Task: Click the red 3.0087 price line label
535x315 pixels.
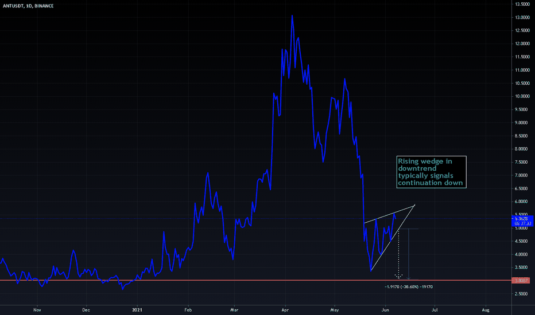Action: coord(521,281)
